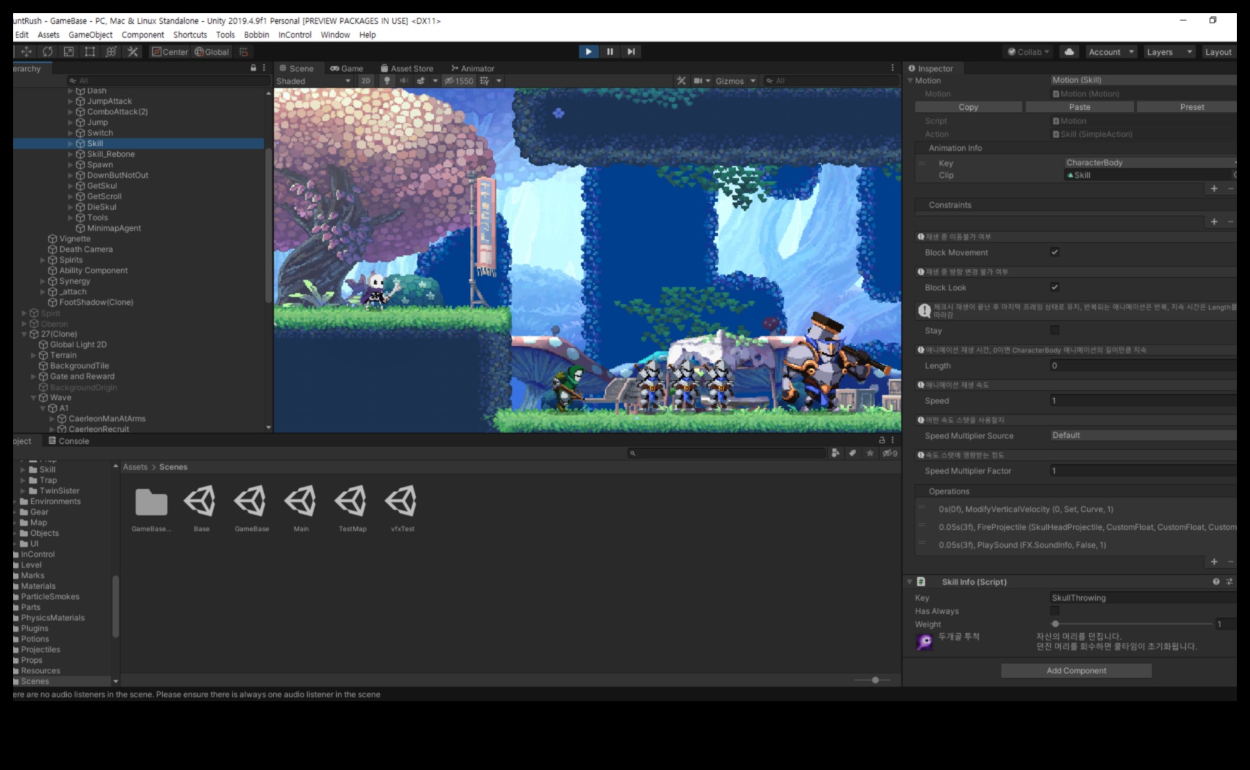Open the GameObject menu

click(x=90, y=34)
